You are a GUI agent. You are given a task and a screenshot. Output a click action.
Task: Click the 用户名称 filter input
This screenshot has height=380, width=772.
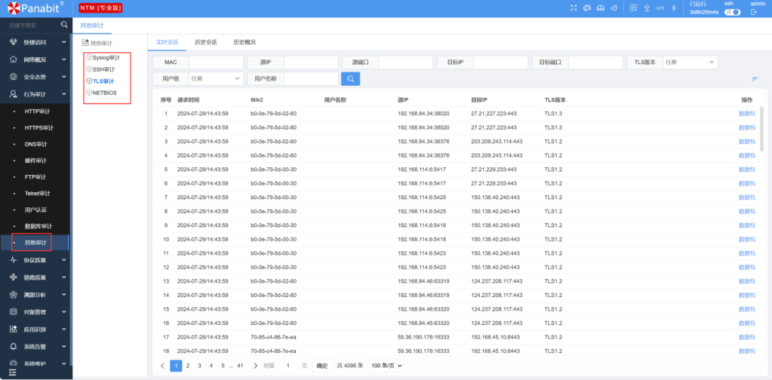(311, 79)
